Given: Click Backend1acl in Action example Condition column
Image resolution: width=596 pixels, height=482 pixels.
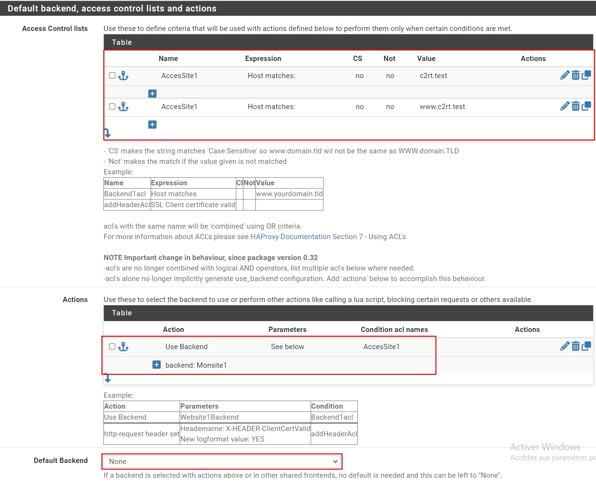Looking at the screenshot, I should [332, 417].
